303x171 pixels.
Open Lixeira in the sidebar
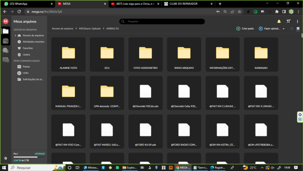[26, 54]
